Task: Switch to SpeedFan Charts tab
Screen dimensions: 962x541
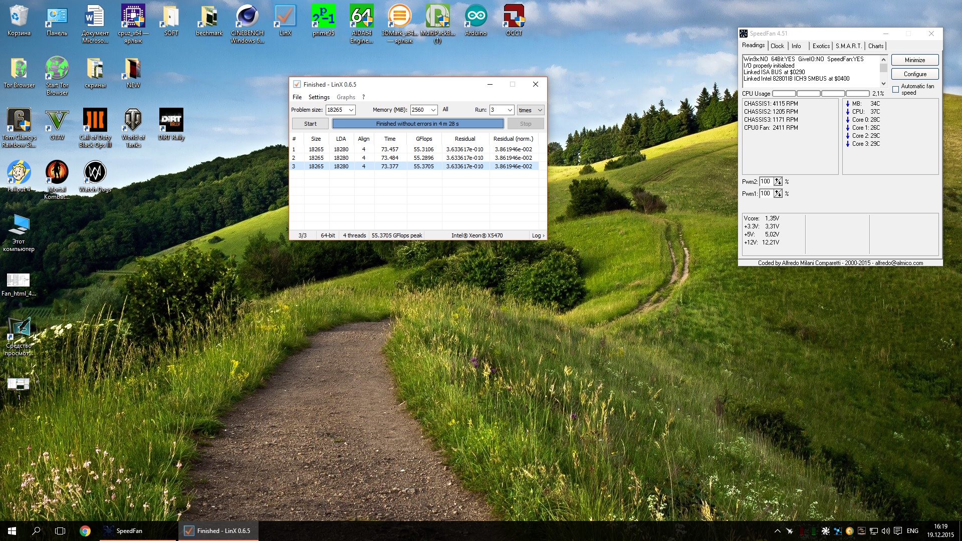Action: [876, 46]
